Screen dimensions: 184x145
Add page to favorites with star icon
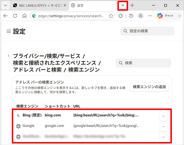coord(111,16)
